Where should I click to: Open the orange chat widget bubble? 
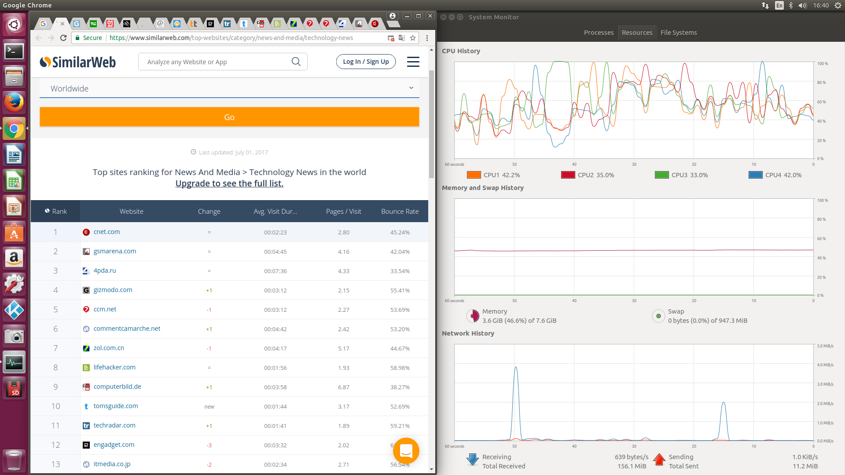click(406, 451)
